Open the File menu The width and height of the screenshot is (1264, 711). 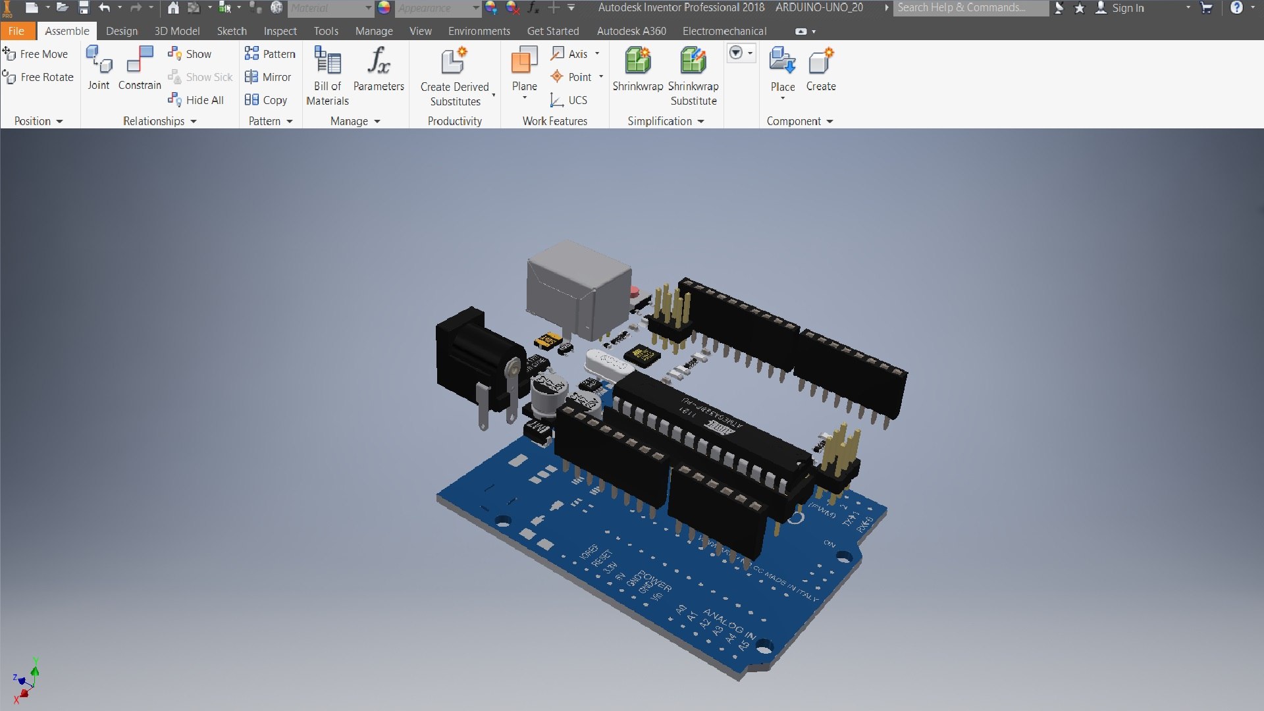coord(16,31)
